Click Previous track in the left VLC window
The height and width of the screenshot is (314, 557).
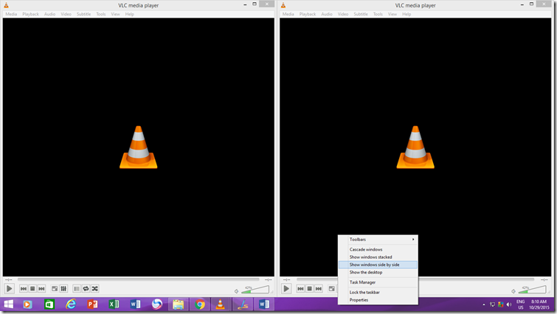coord(24,289)
